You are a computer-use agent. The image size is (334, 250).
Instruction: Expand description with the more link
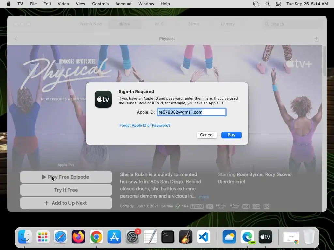tap(204, 197)
